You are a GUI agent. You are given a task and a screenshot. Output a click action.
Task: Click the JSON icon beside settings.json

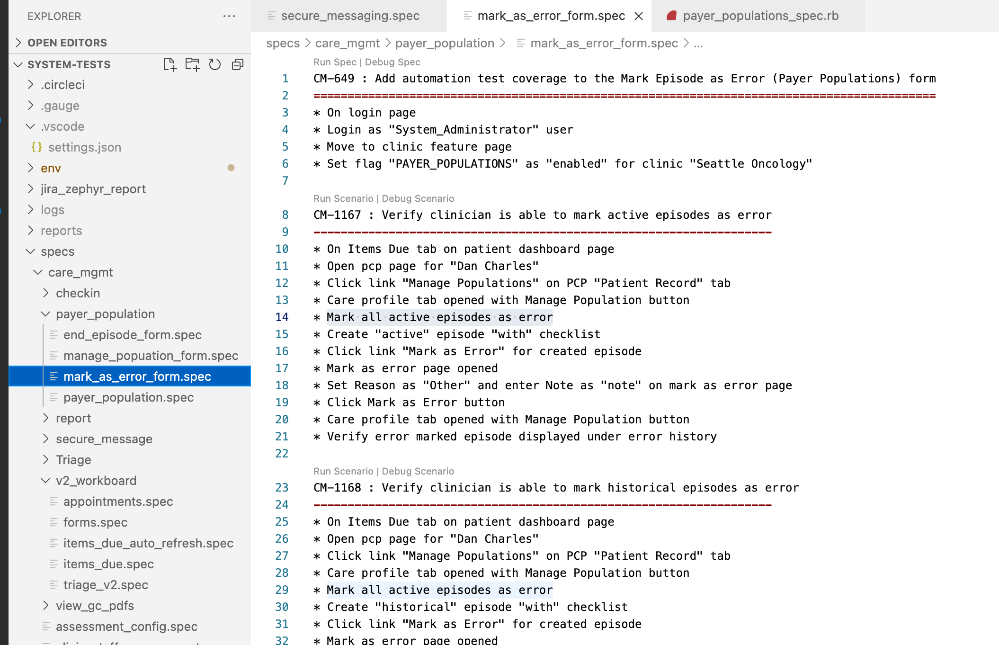(36, 147)
